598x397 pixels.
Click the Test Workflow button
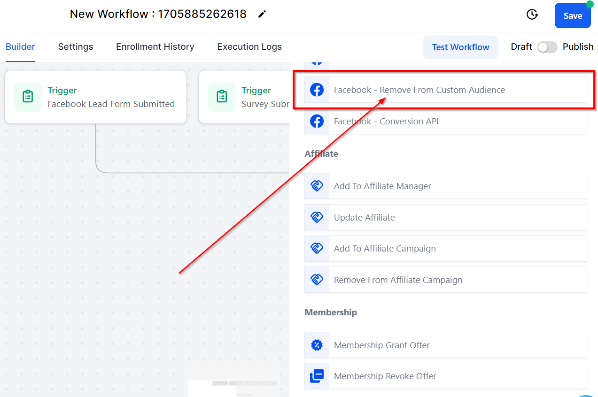tap(460, 47)
